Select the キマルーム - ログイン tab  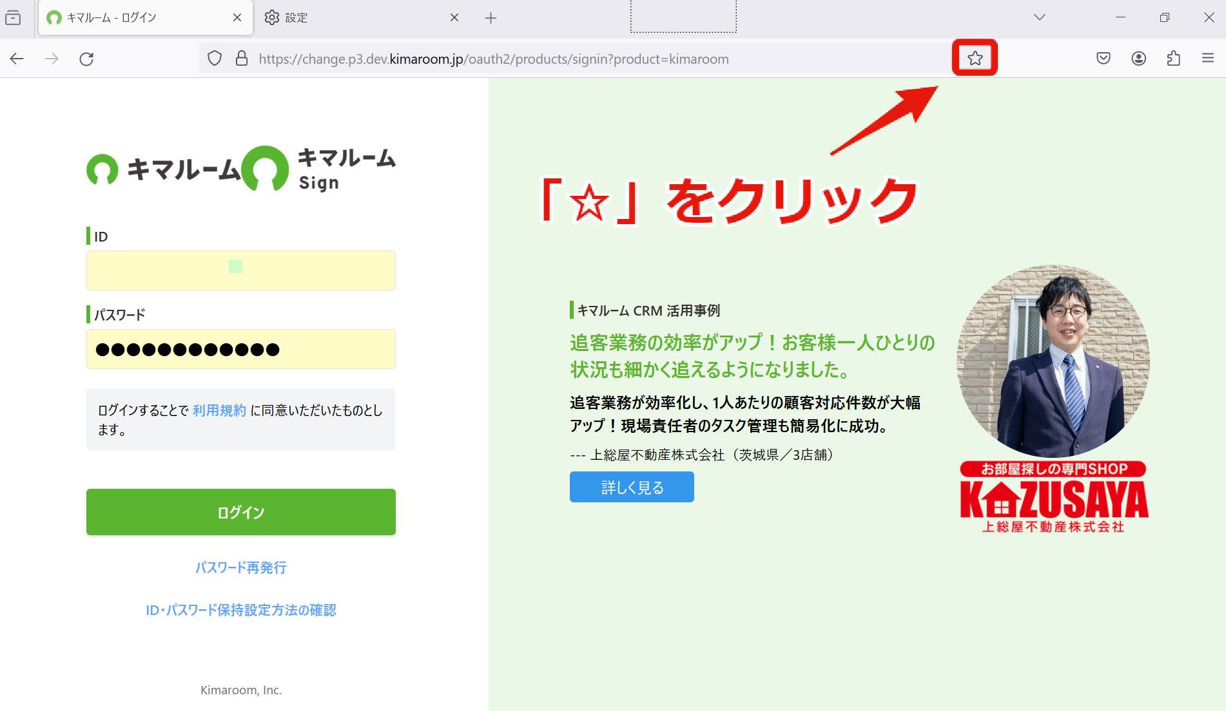click(146, 17)
